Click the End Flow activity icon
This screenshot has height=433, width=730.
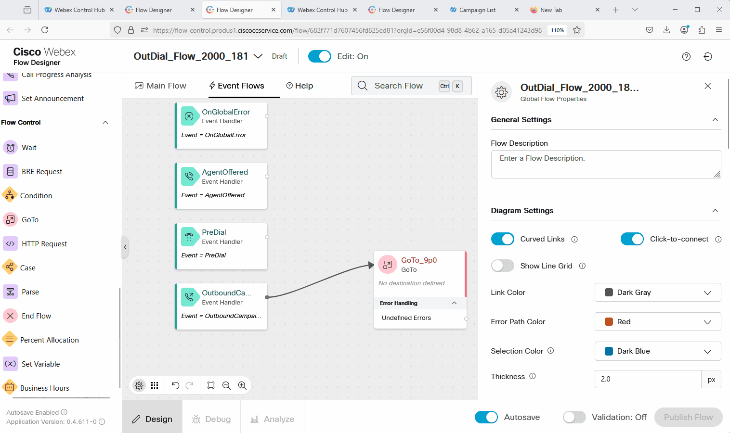click(10, 316)
